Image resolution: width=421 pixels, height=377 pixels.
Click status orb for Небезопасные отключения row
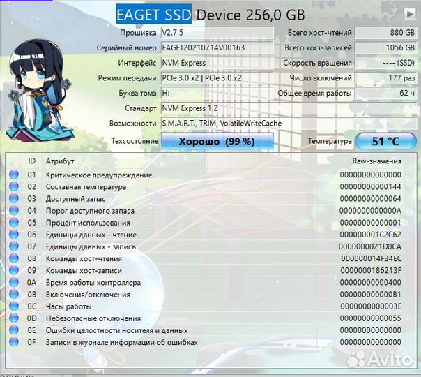click(14, 318)
